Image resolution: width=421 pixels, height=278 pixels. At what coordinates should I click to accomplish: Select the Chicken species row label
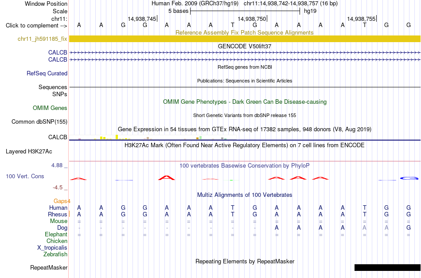[57, 241]
